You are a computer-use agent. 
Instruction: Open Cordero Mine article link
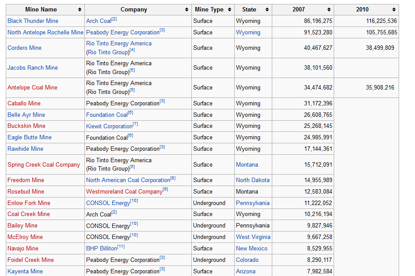point(24,48)
